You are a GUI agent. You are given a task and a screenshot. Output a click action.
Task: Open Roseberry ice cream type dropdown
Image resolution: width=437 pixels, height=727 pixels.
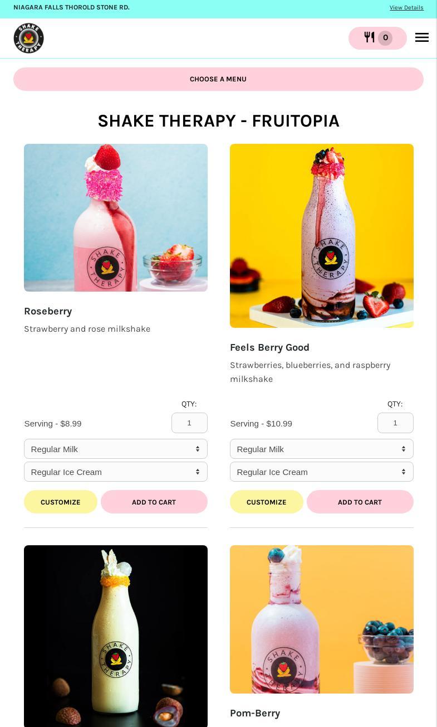pyautogui.click(x=116, y=472)
